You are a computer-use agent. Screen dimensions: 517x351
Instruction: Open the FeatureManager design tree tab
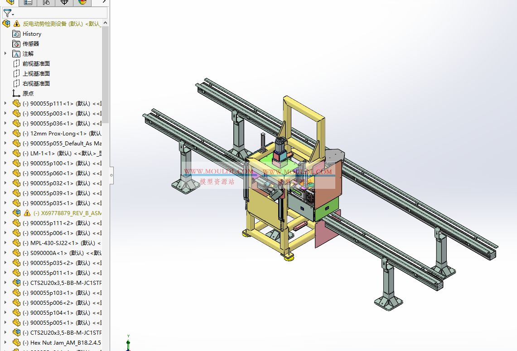[10, 2]
